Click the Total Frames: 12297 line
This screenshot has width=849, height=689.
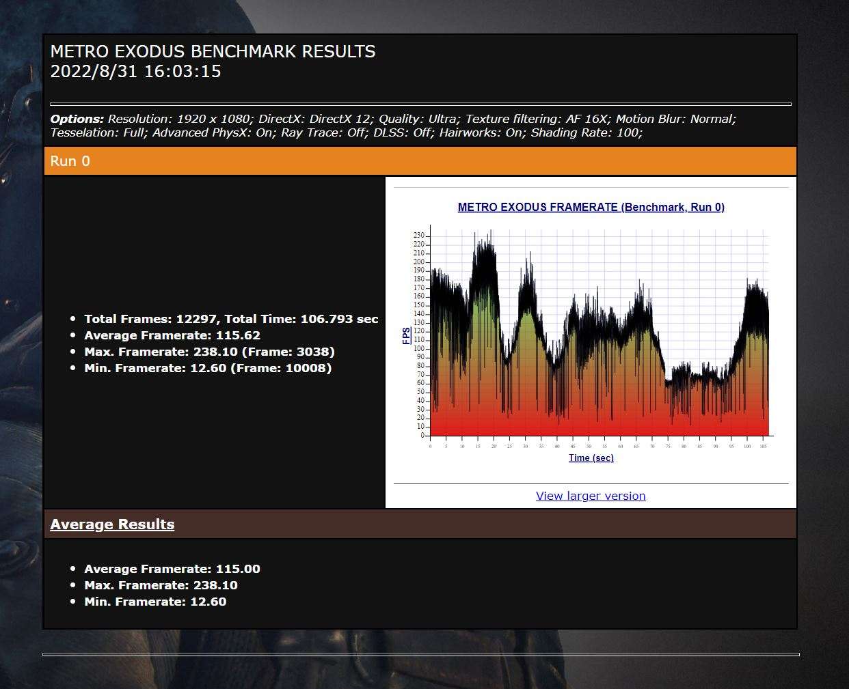[230, 319]
